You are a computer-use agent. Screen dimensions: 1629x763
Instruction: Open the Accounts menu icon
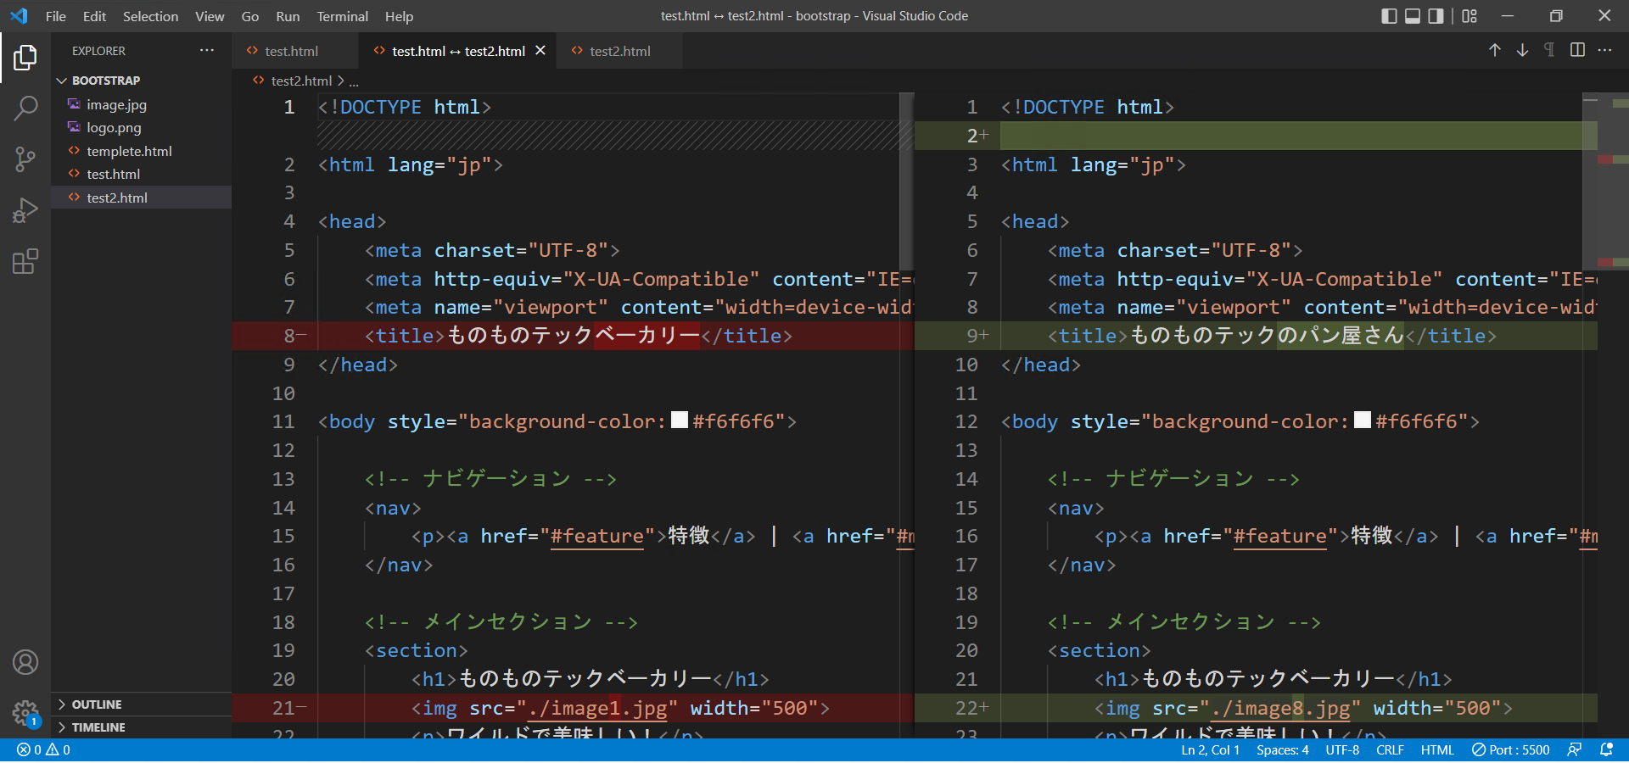tap(25, 662)
